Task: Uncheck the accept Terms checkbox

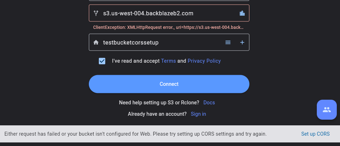Action: pos(102,61)
